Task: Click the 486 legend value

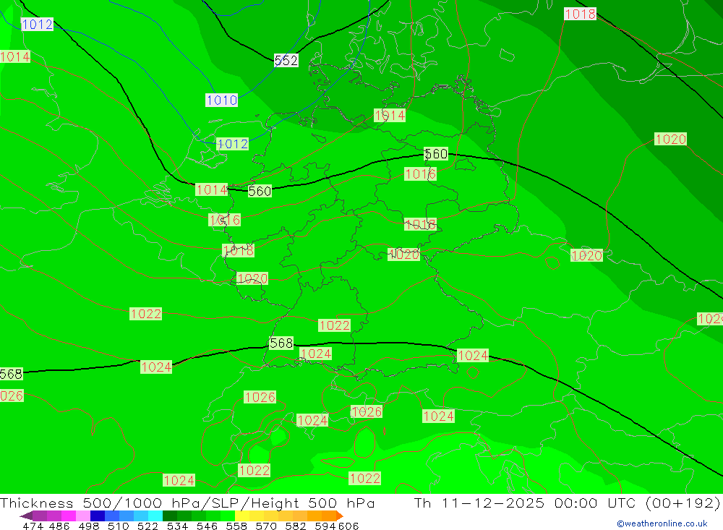Action: [x=59, y=526]
